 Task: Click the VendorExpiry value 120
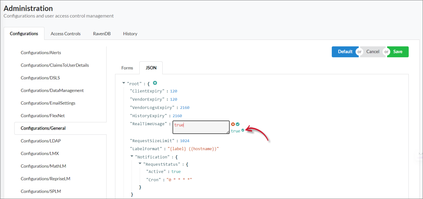(173, 99)
